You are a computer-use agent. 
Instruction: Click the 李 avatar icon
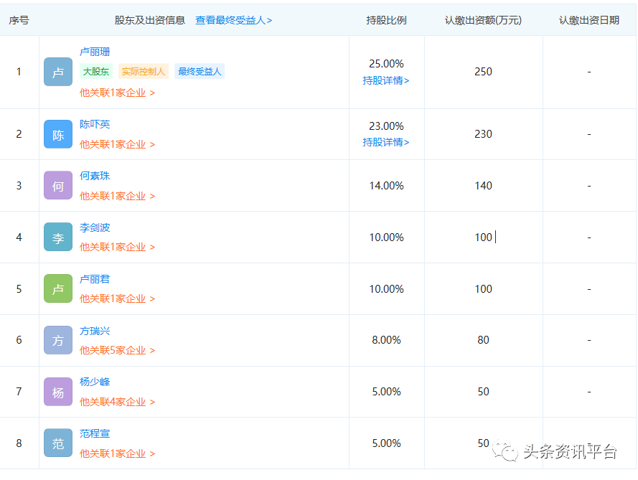click(58, 237)
